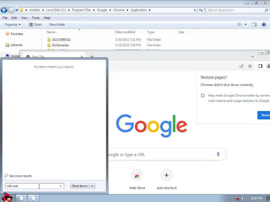The image size is (270, 202).
Task: Click mistake breadcrumb segment
Action: tap(35, 10)
